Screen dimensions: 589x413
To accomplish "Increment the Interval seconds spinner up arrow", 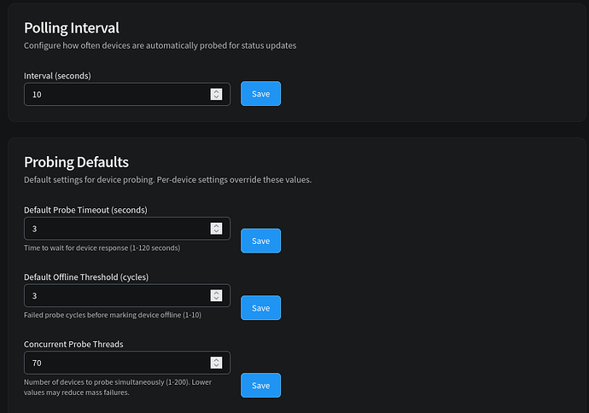I will click(217, 90).
